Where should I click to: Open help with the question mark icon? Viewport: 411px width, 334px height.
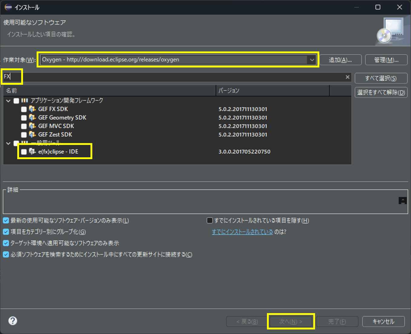pos(13,321)
